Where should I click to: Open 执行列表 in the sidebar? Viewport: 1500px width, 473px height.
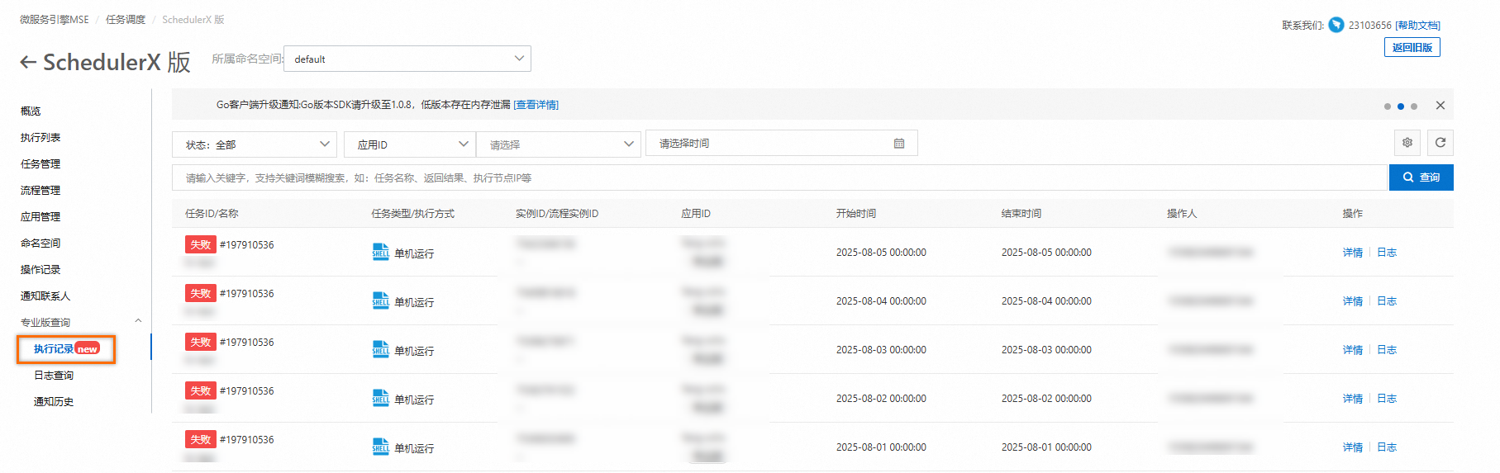40,137
